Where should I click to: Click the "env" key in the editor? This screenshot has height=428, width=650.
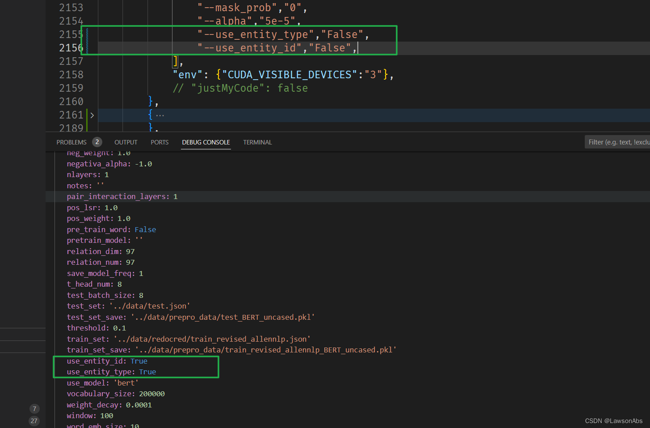tap(188, 75)
